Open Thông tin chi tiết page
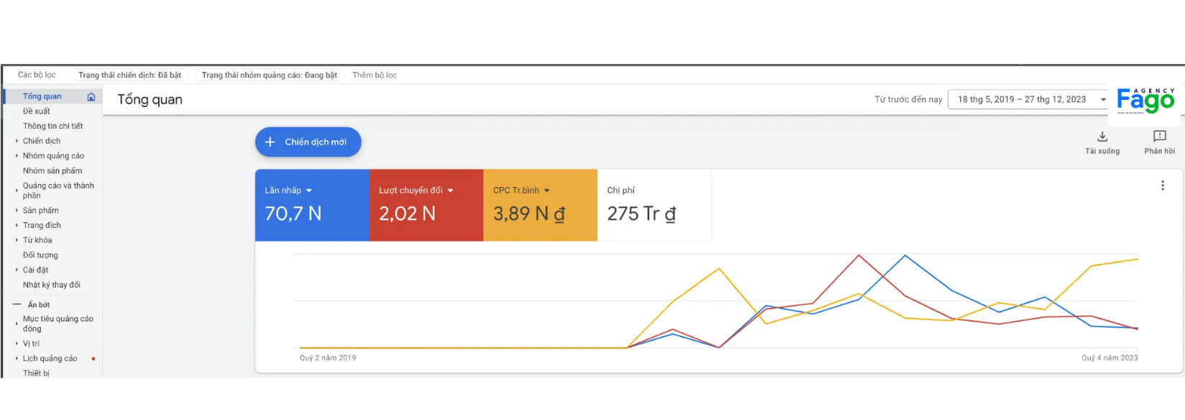The image size is (1185, 420). tap(52, 127)
